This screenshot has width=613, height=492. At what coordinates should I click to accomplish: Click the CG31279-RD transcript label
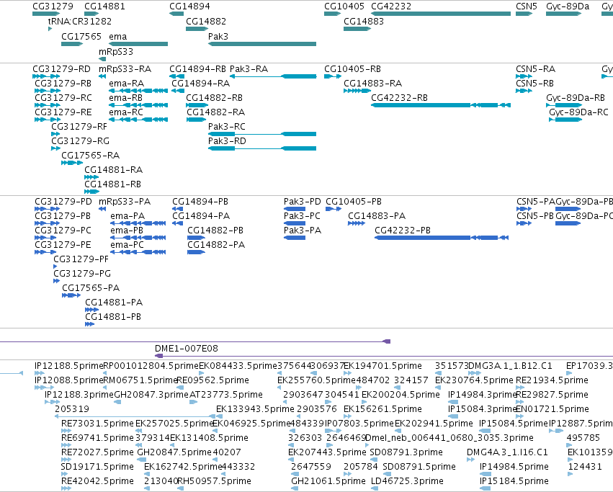click(61, 69)
